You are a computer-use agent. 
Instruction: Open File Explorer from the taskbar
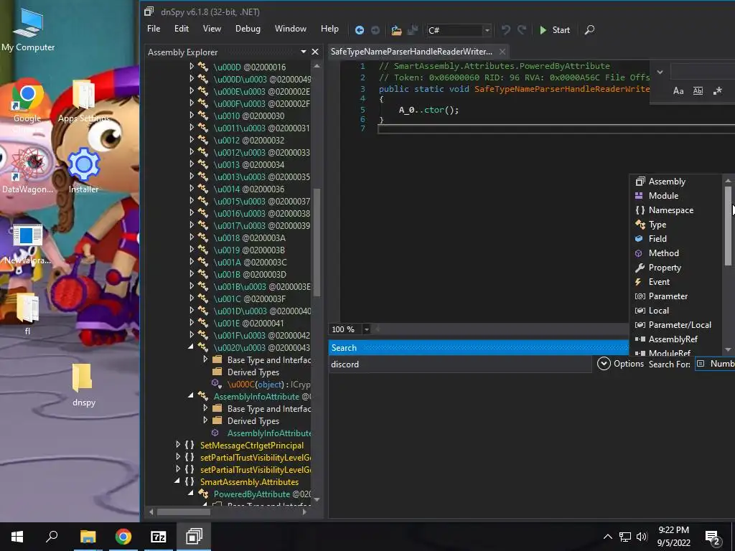click(x=88, y=537)
